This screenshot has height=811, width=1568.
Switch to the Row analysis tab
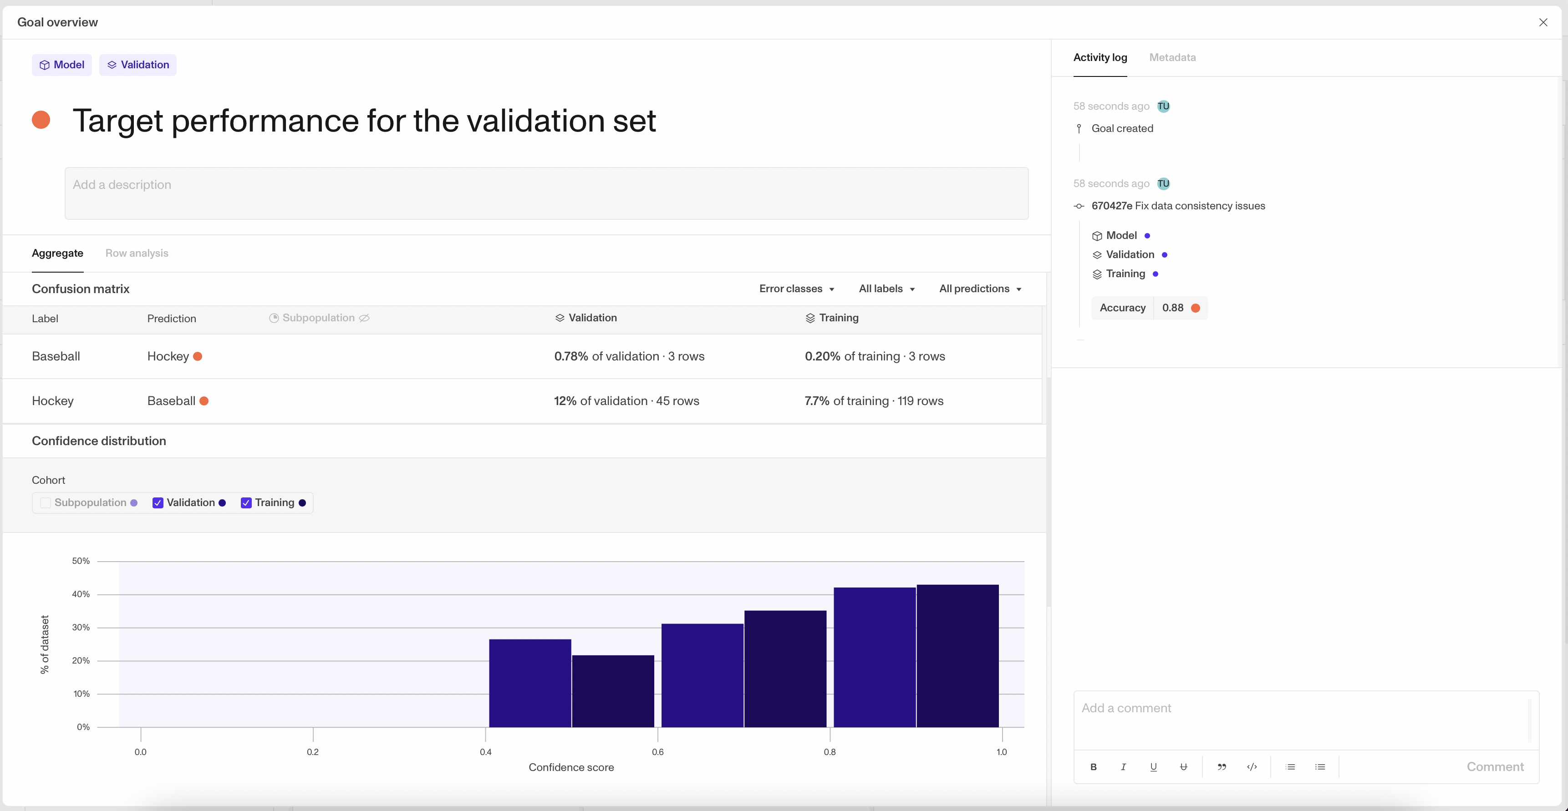pyautogui.click(x=136, y=253)
